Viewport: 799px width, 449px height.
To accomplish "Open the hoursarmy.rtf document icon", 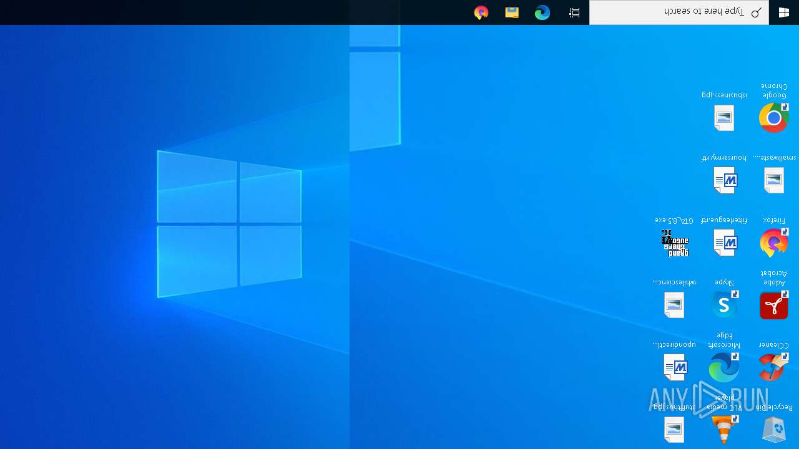I will (725, 180).
